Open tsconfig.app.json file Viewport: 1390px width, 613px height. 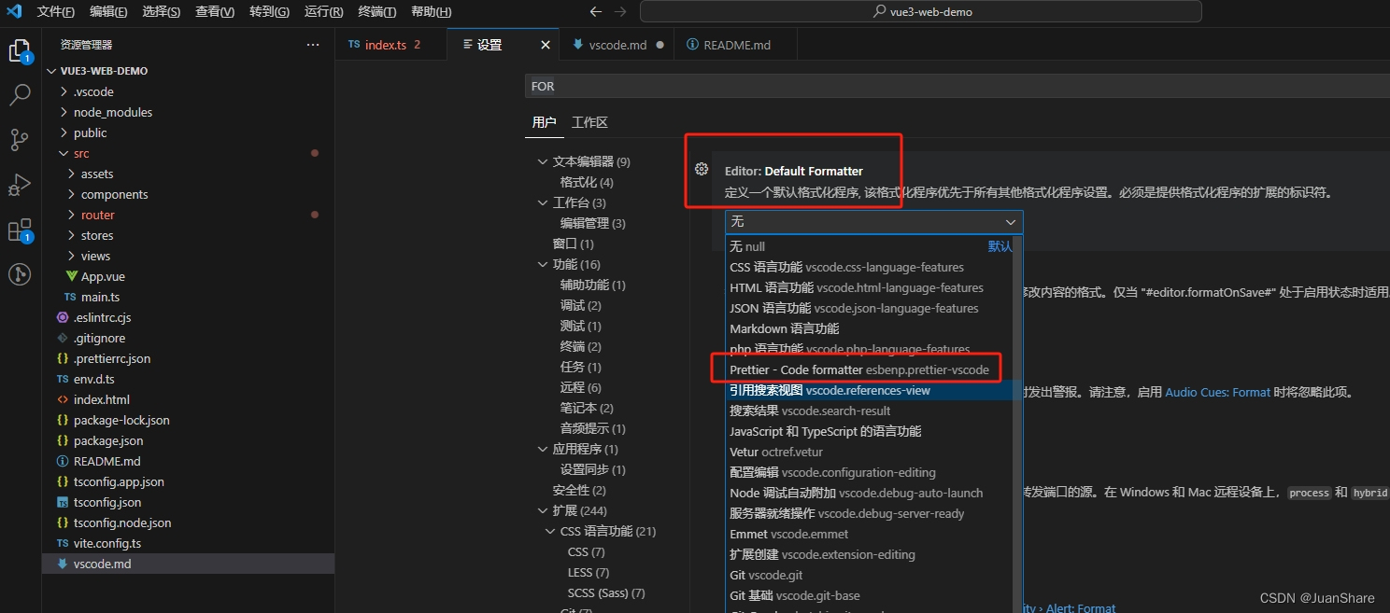coord(119,481)
